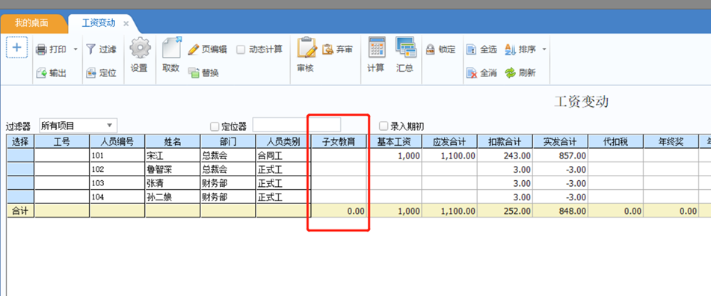
Task: Click the plus add button
Action: (x=16, y=48)
